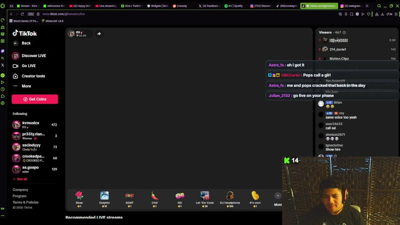This screenshot has width=400, height=225.
Task: Switch to the Widgets tab
Action: [x=158, y=6]
